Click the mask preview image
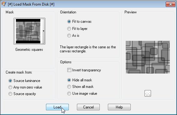Image resolution: width=177 pixels, height=115 pixels. coord(148,57)
